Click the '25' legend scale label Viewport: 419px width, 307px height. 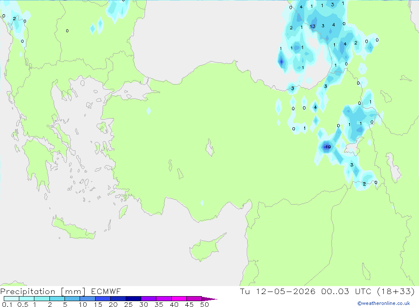[129, 304]
